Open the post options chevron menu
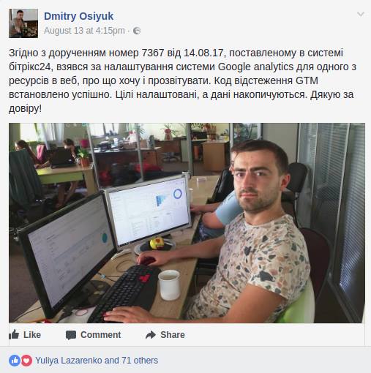371x373 pixels. (x=361, y=14)
